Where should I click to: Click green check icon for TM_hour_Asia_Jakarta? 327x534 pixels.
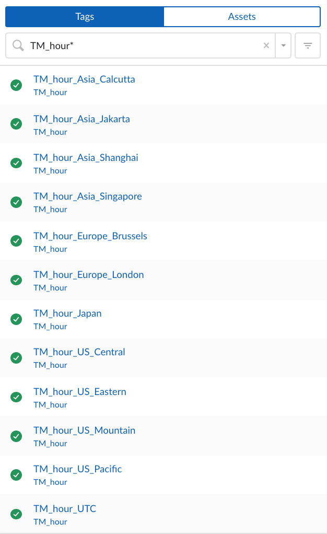(16, 124)
